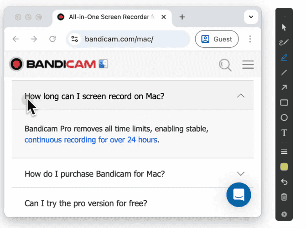Image resolution: width=306 pixels, height=228 pixels.
Task: Click the Bandicam search magnifier icon
Action: tap(225, 65)
